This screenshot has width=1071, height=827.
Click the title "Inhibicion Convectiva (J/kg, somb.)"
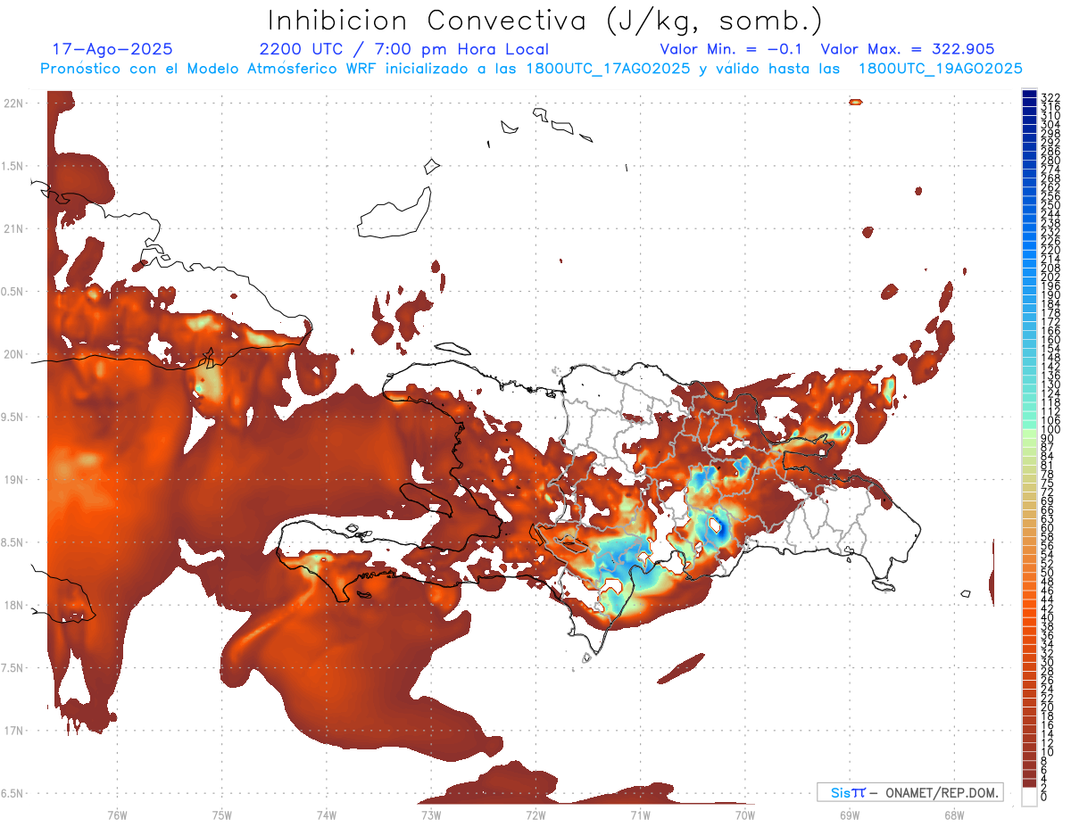[x=544, y=21]
